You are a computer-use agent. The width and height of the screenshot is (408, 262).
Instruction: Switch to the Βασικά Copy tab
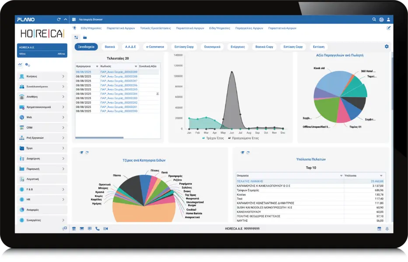click(x=264, y=47)
